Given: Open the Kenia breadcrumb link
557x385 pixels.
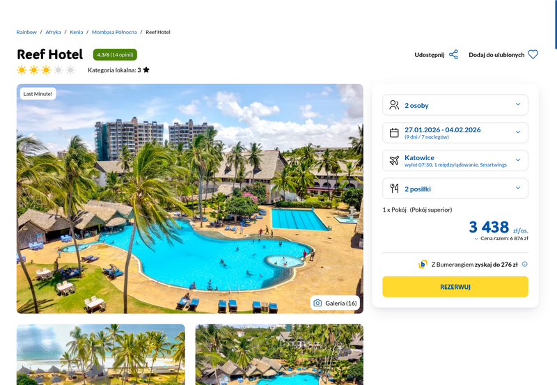Looking at the screenshot, I should 77,32.
